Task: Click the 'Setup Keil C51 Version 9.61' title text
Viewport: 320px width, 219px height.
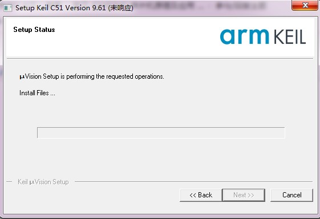Action: click(60, 8)
